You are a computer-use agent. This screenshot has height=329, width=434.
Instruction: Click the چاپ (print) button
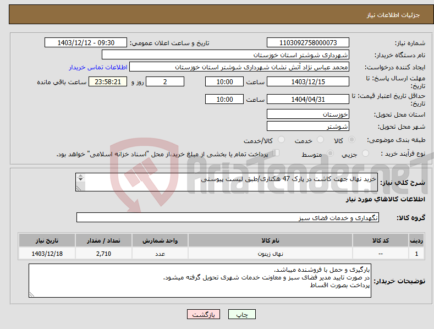point(242,314)
